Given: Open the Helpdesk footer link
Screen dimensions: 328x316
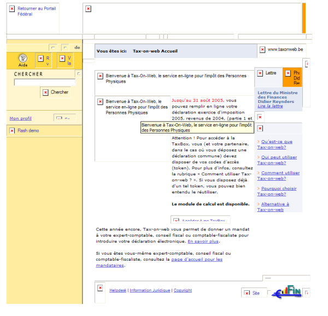Looking at the screenshot, I should click(118, 290).
